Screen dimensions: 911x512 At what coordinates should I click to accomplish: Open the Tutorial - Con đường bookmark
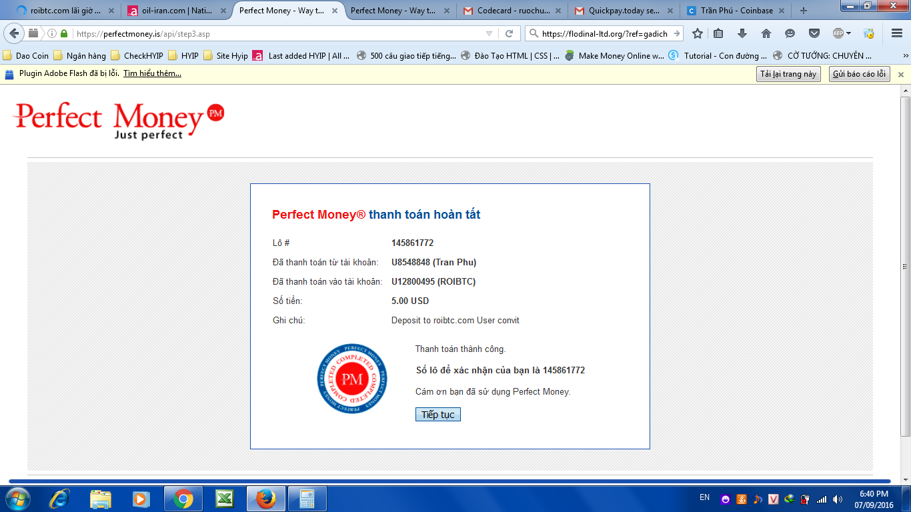pos(718,55)
